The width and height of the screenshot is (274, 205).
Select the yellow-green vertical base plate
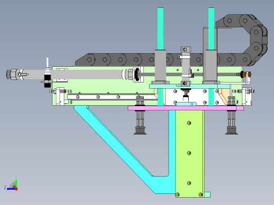point(189,153)
